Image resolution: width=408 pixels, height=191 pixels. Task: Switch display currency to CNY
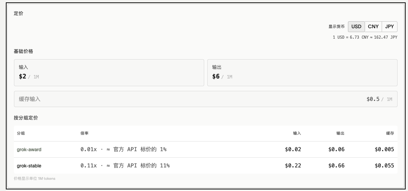[x=373, y=26]
